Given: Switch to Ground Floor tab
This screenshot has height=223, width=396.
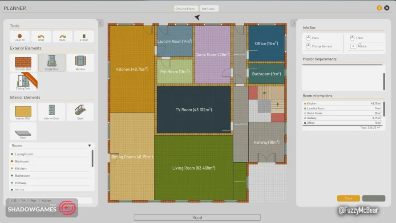Looking at the screenshot, I should 185,9.
